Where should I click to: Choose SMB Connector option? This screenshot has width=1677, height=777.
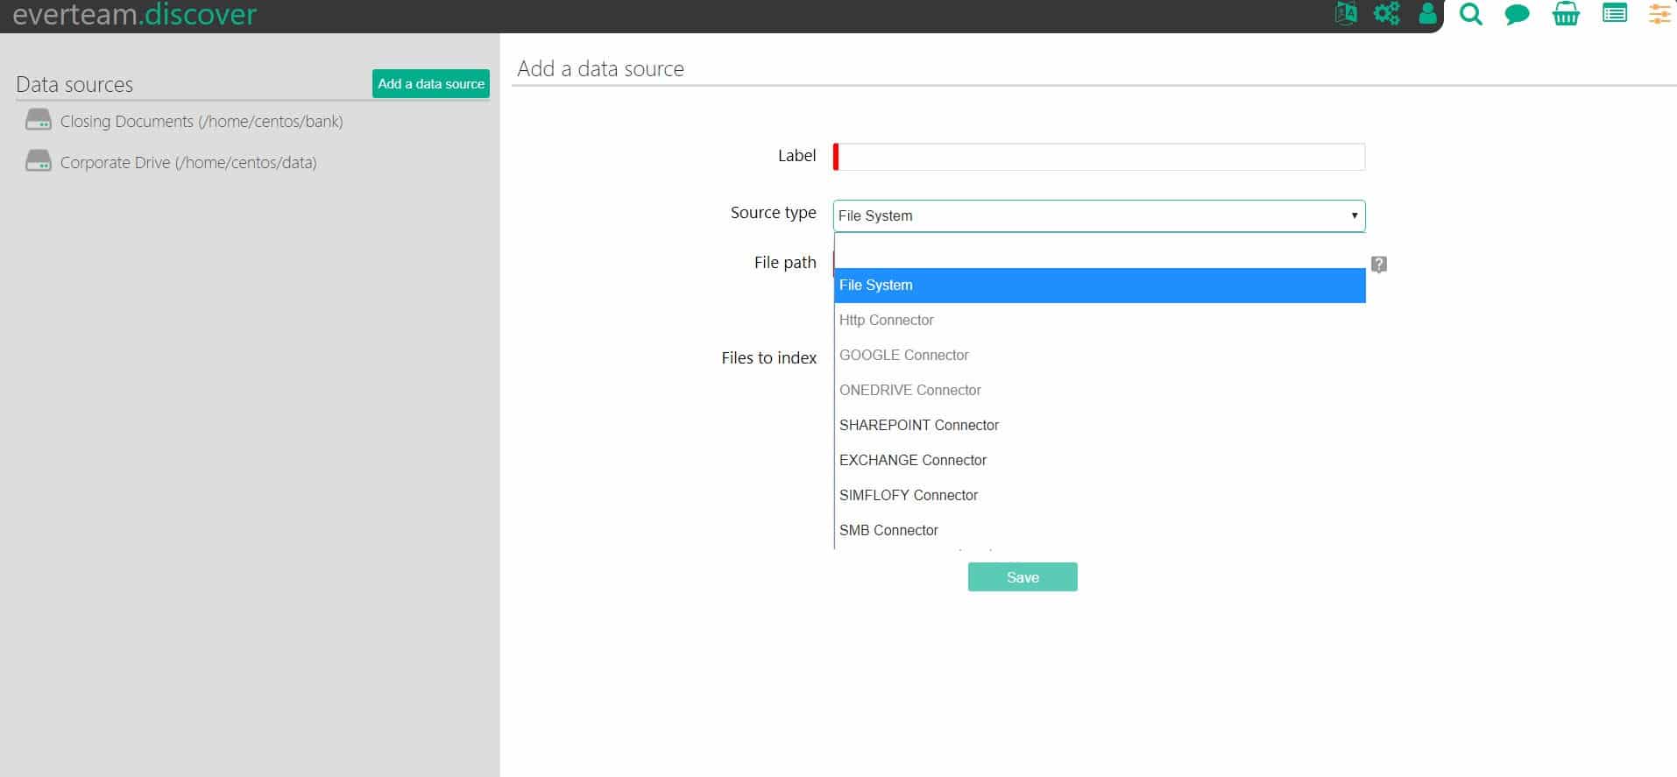point(1100,531)
